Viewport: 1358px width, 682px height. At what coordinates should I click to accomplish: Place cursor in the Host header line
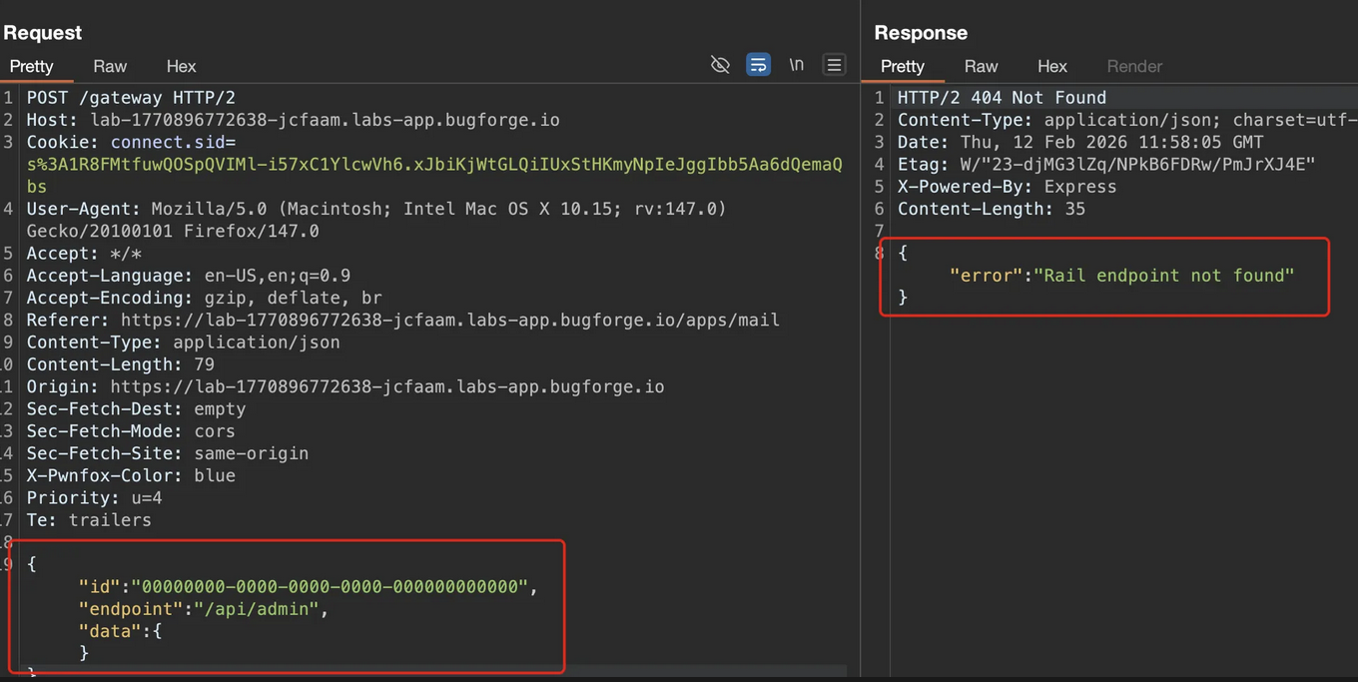(x=293, y=120)
